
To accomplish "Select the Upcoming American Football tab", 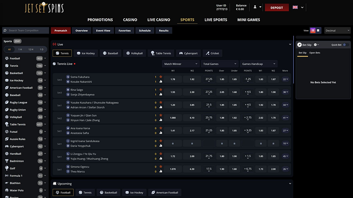I will click(165, 193).
